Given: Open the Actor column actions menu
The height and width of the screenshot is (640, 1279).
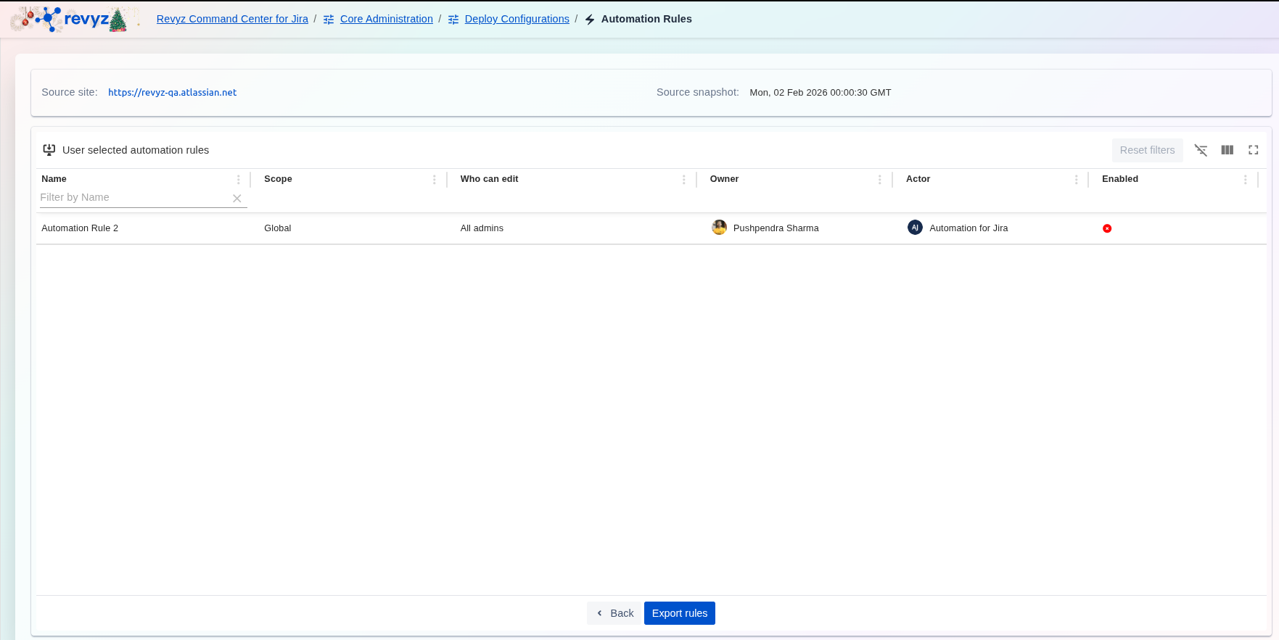Looking at the screenshot, I should click(1076, 180).
